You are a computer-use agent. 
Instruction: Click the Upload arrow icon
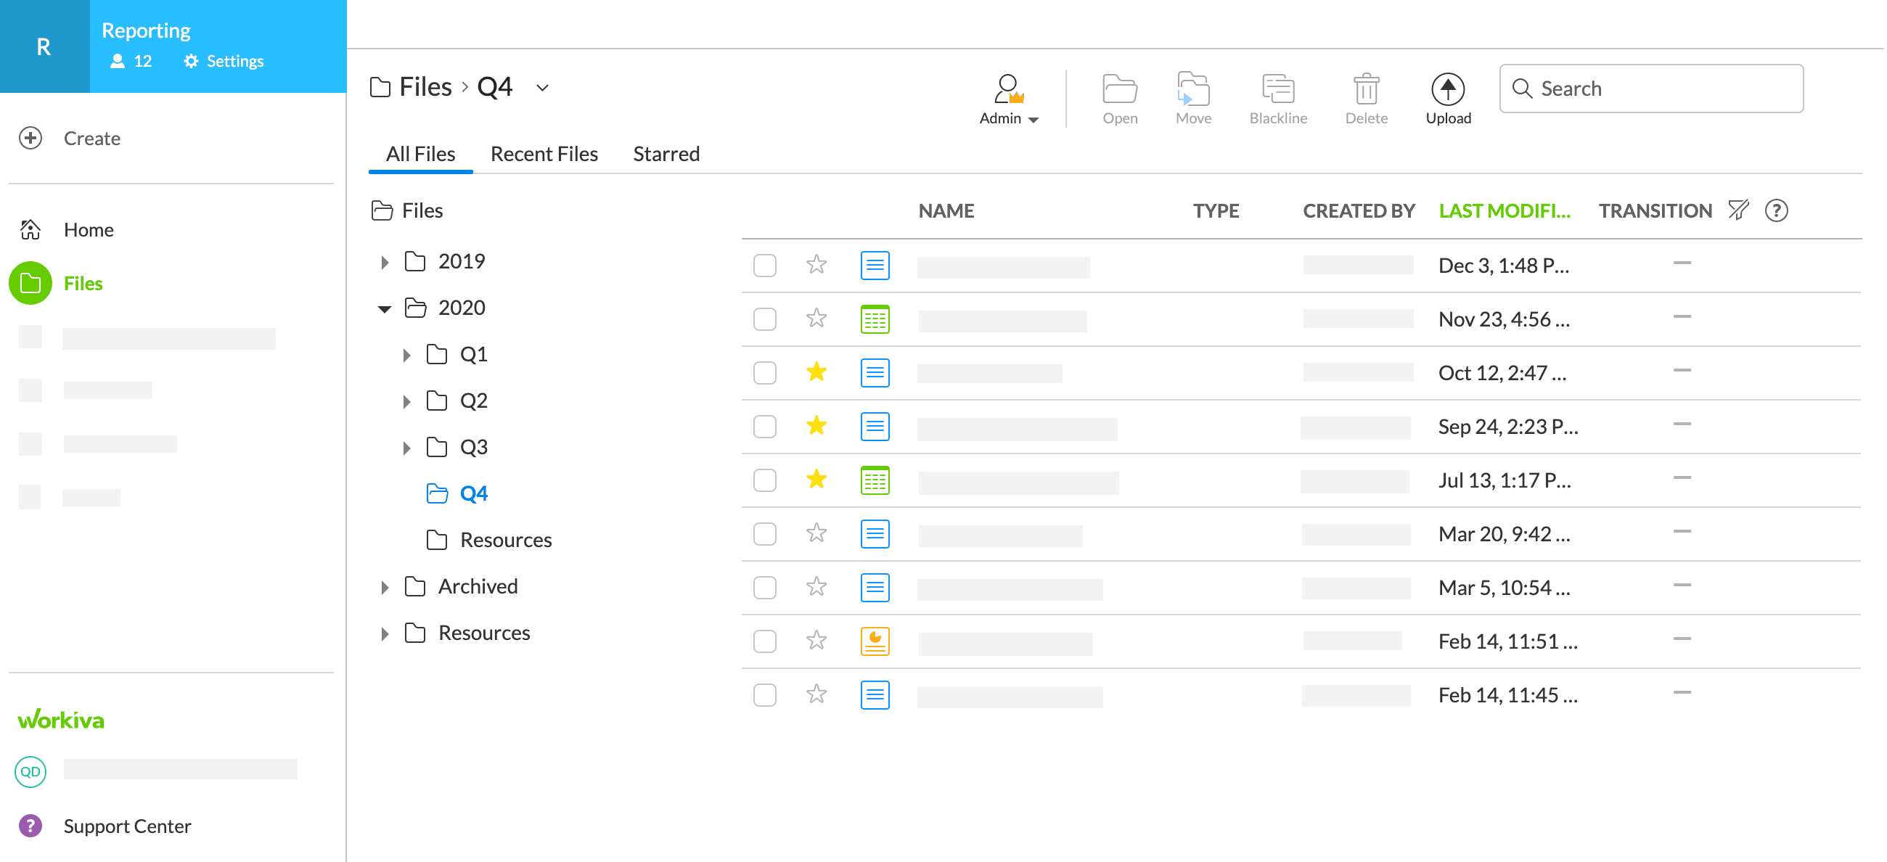coord(1446,89)
